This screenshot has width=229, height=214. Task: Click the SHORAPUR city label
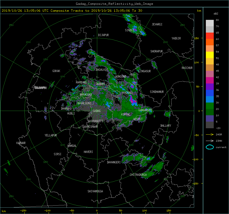click(x=156, y=51)
